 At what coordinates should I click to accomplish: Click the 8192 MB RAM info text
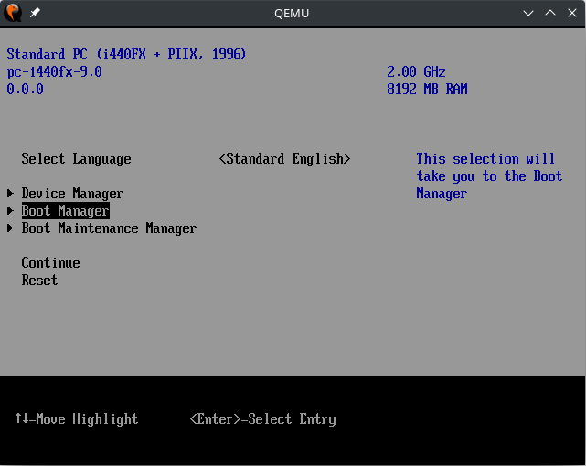click(x=427, y=90)
